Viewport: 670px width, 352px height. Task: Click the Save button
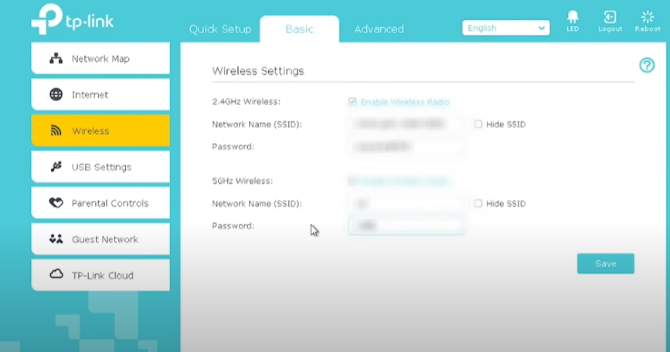pyautogui.click(x=605, y=264)
